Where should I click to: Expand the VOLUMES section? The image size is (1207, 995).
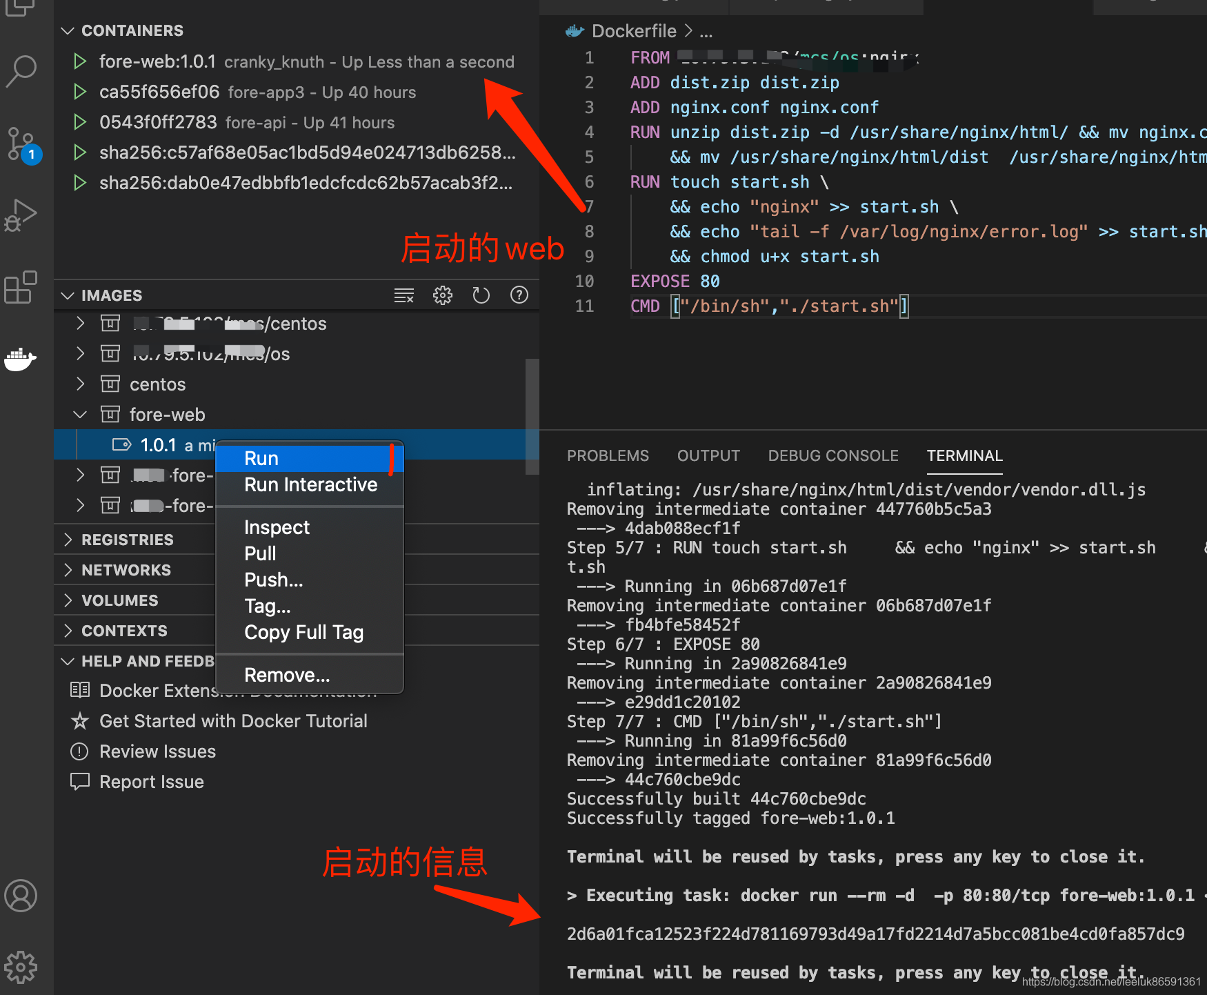pos(68,600)
